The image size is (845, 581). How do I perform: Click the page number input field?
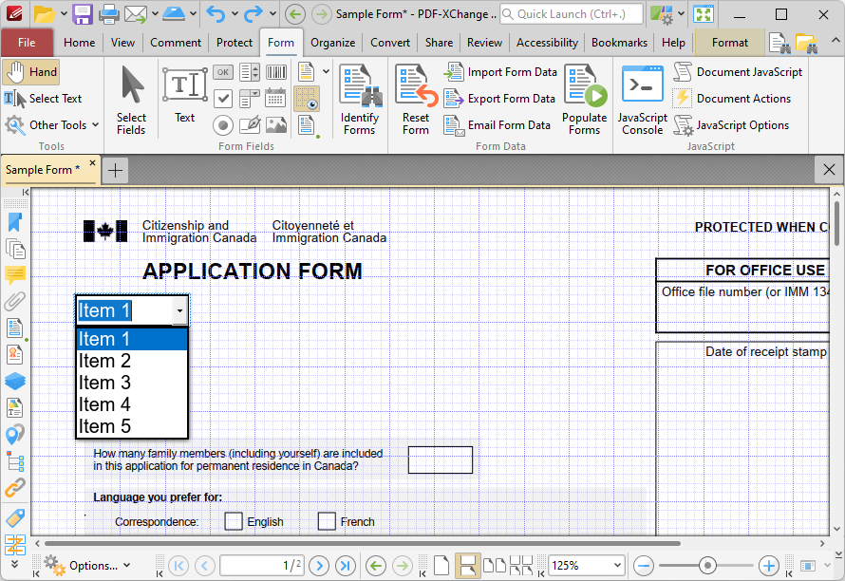tap(262, 566)
